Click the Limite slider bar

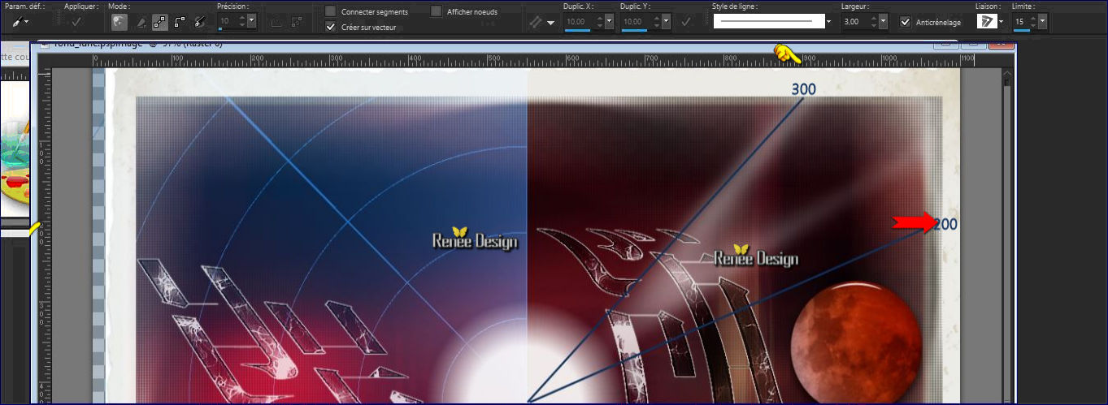(x=1022, y=30)
